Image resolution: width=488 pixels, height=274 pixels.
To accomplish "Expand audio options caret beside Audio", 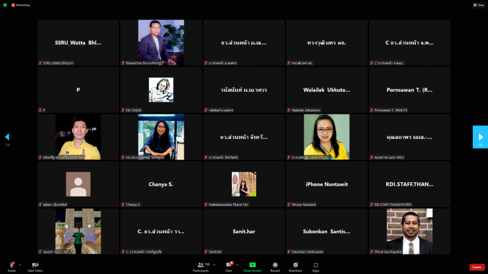I will coord(20,265).
